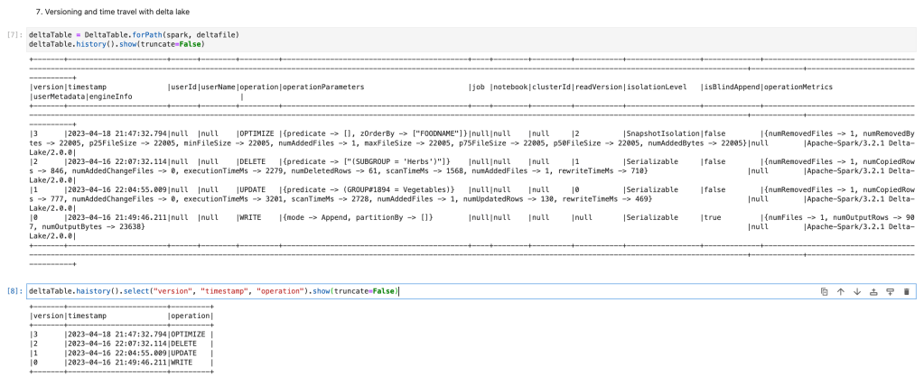Screen dimensions: 924x385
Task: Delete the selected cell with trash icon
Action: click(906, 292)
